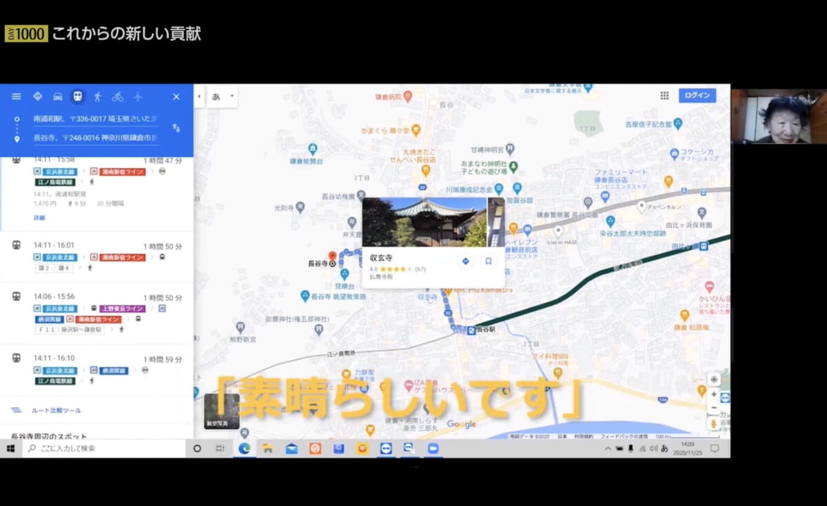Edit the 南浦和駅 origin field
827x506 pixels.
point(95,118)
